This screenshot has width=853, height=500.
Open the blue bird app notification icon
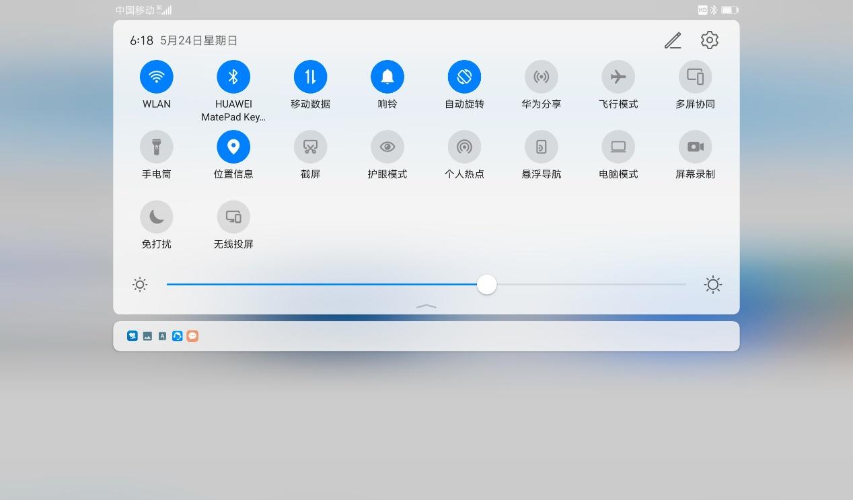[177, 336]
